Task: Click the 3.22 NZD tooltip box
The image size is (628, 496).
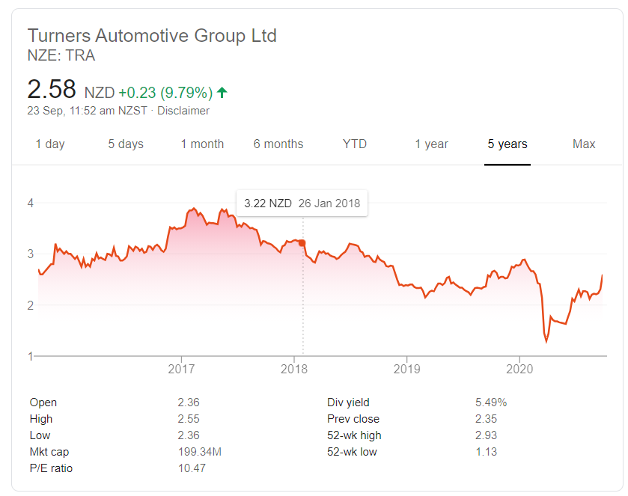Action: (302, 203)
